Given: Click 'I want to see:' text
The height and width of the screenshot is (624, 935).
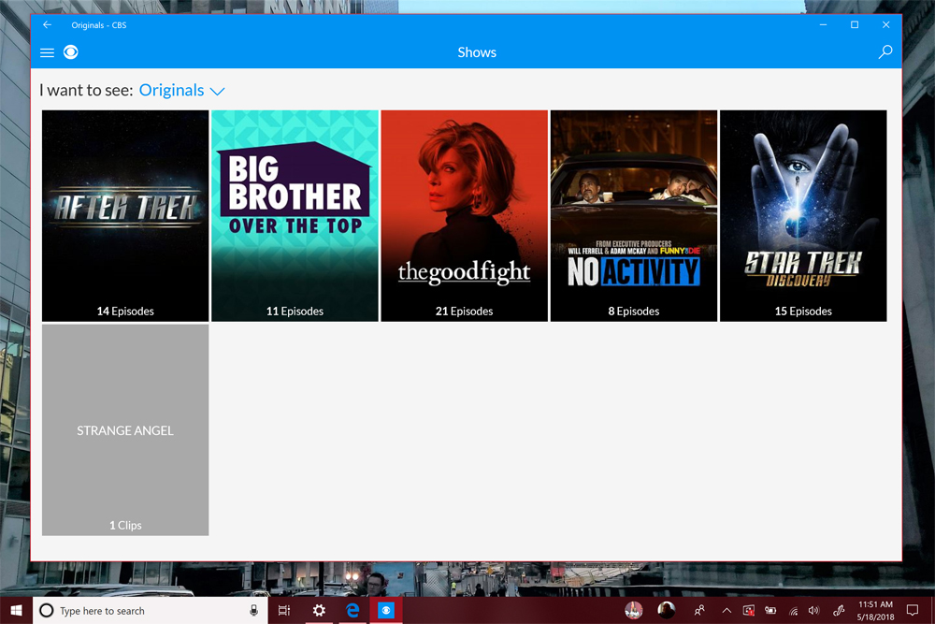Looking at the screenshot, I should (86, 90).
